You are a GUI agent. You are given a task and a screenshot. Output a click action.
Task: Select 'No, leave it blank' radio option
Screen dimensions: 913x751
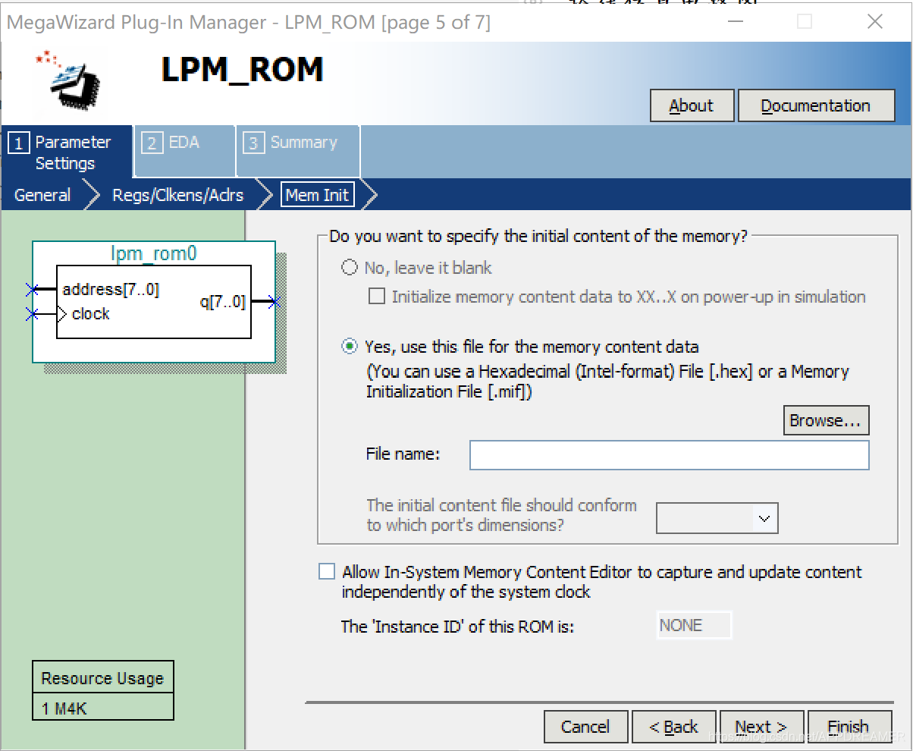pyautogui.click(x=349, y=268)
